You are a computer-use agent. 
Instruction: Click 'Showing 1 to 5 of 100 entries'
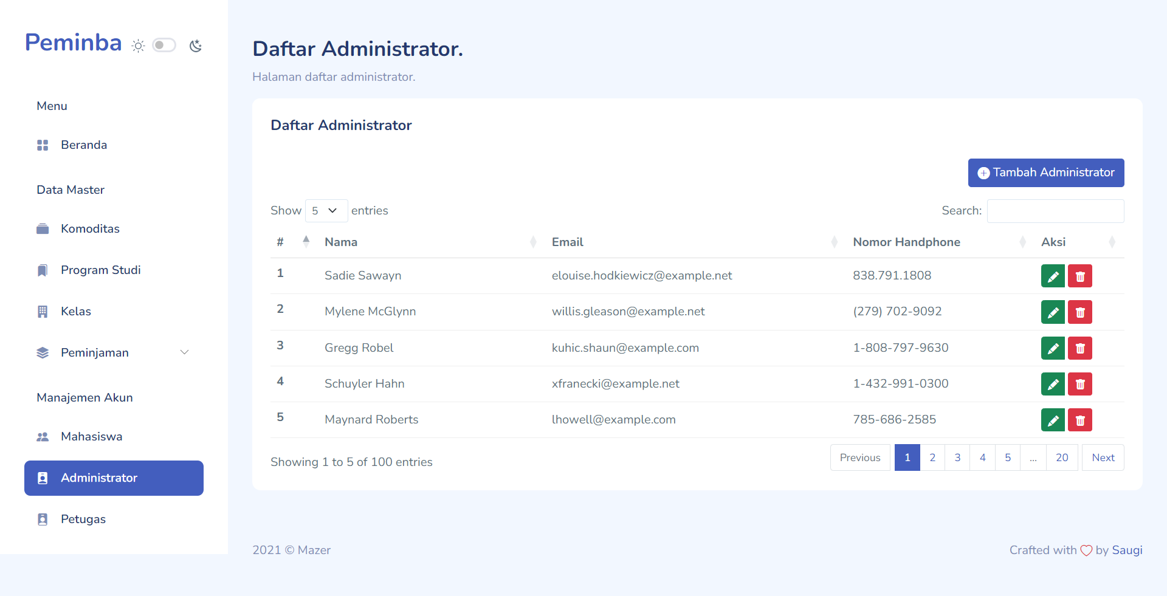point(351,462)
